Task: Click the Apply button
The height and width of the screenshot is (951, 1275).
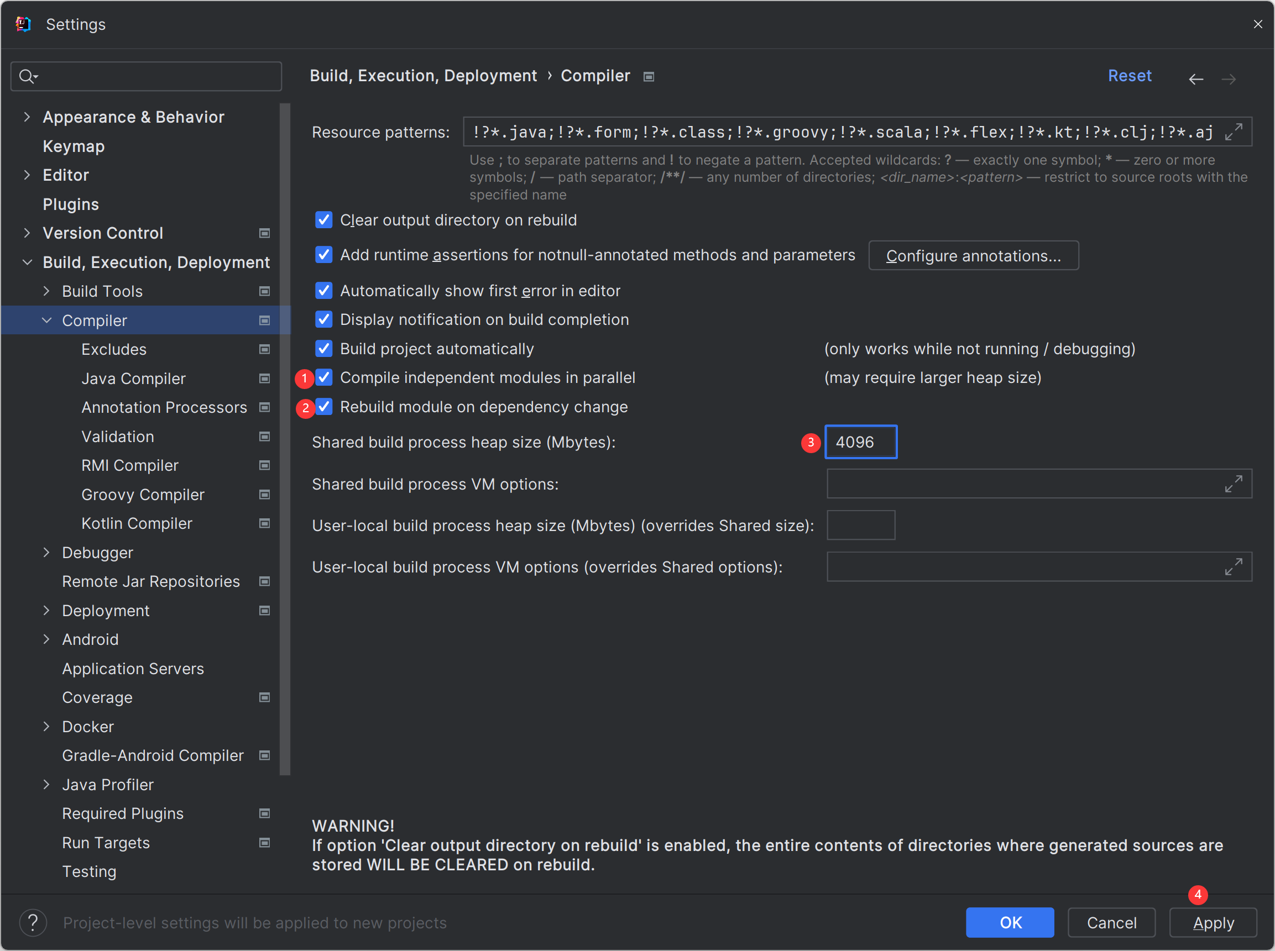Action: click(1214, 922)
